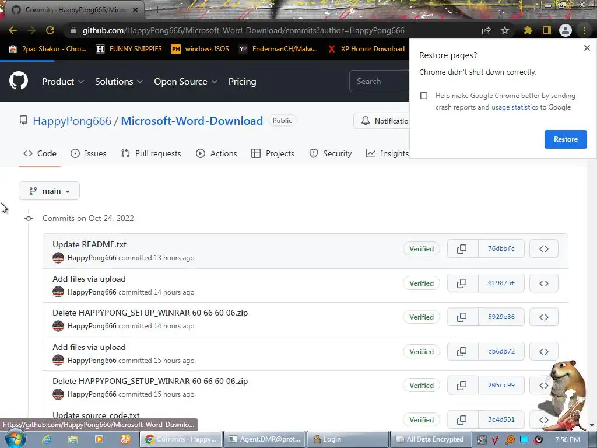Screen dimensions: 597x448
Task: Bookmark this page with the star icon
Action: [x=505, y=30]
